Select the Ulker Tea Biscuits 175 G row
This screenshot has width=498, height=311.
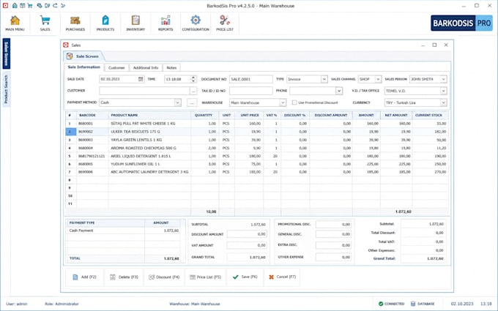(257, 132)
